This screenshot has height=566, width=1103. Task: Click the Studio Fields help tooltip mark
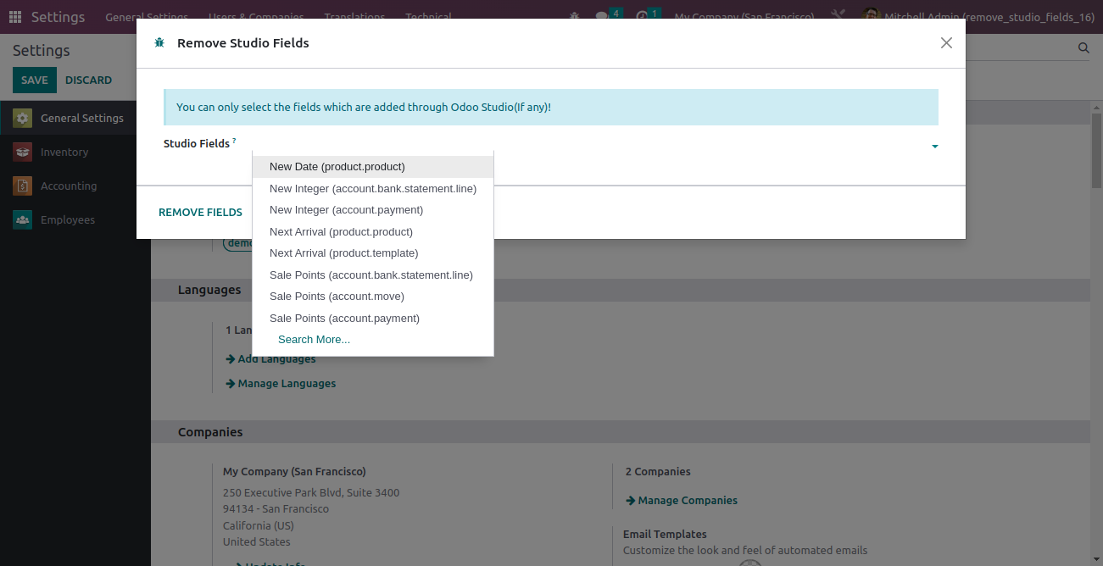(x=234, y=140)
